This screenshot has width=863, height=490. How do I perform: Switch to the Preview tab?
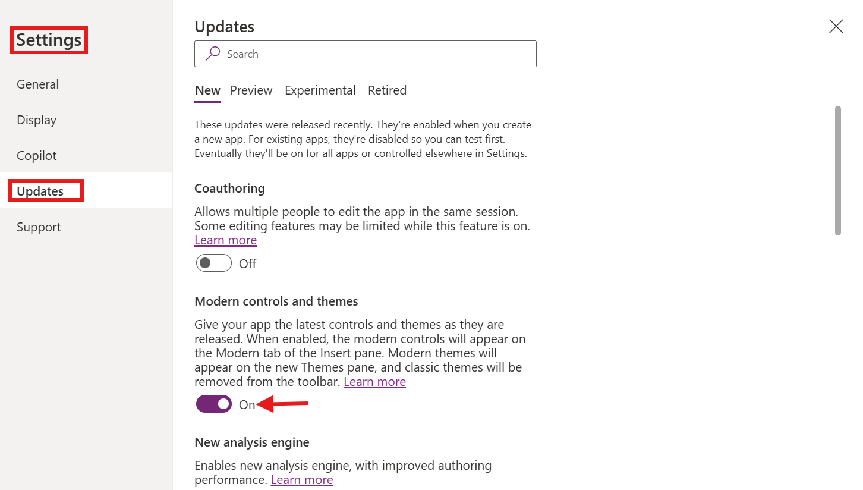click(251, 90)
